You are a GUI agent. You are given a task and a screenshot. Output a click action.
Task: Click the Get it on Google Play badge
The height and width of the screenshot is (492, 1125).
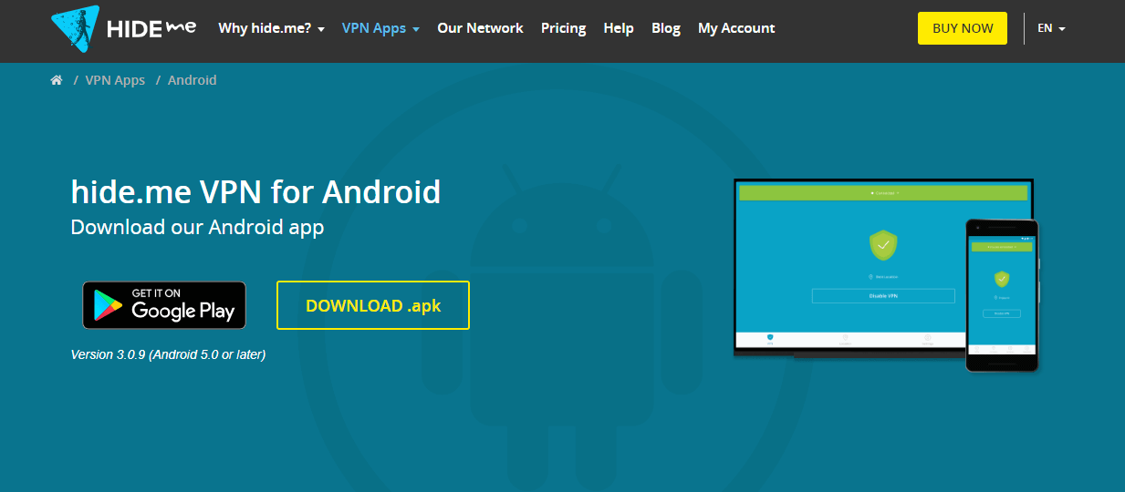coord(164,304)
